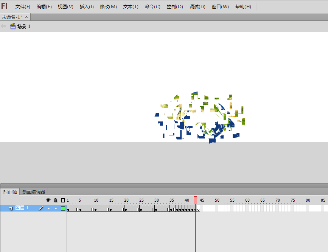Viewport: 328px width, 252px height.
Task: Click the red playhead marker in ruler
Action: 195,200
